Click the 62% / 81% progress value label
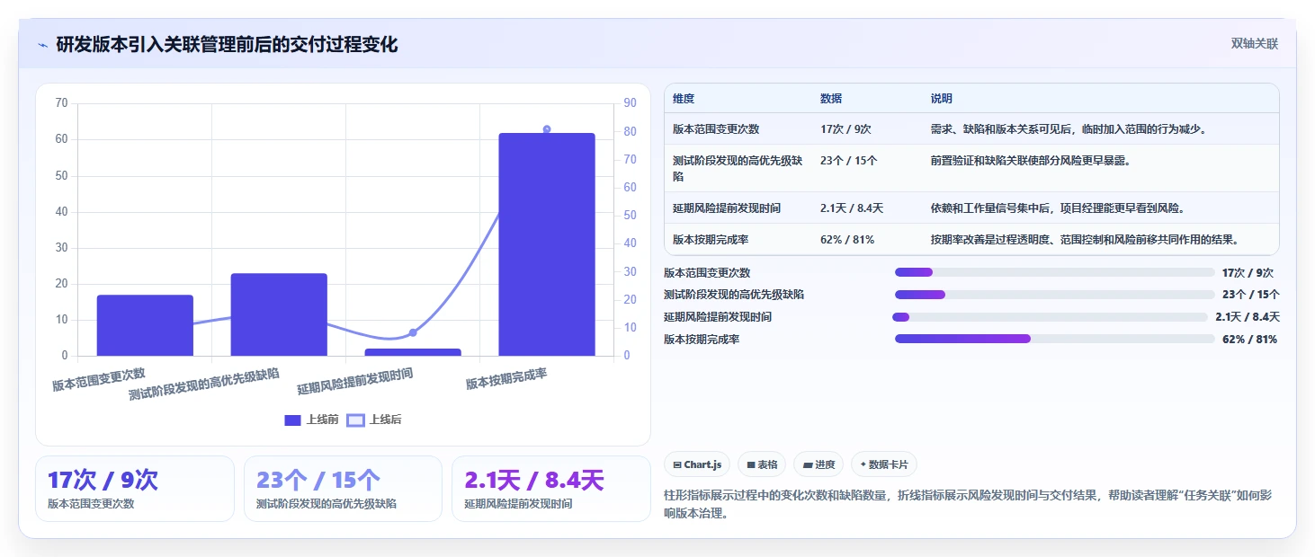 pos(1249,340)
